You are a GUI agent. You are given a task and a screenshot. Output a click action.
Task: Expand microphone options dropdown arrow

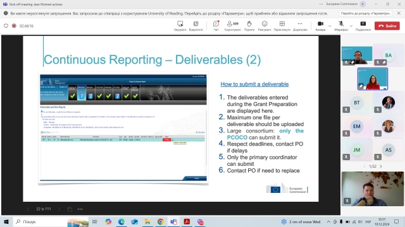click(x=351, y=26)
